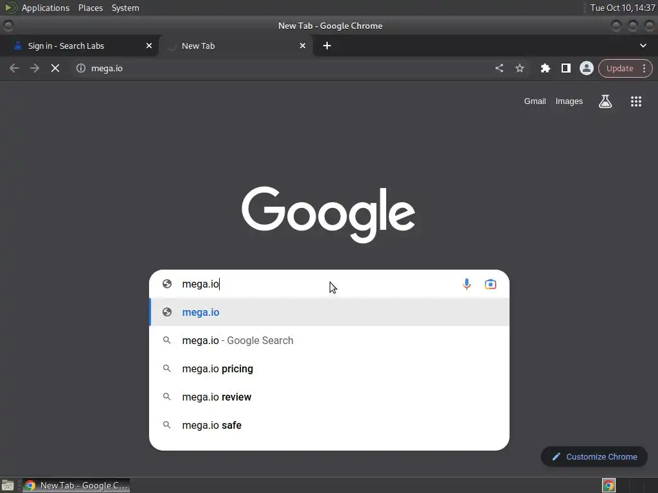Open the System menu
The height and width of the screenshot is (493, 658).
coord(125,8)
